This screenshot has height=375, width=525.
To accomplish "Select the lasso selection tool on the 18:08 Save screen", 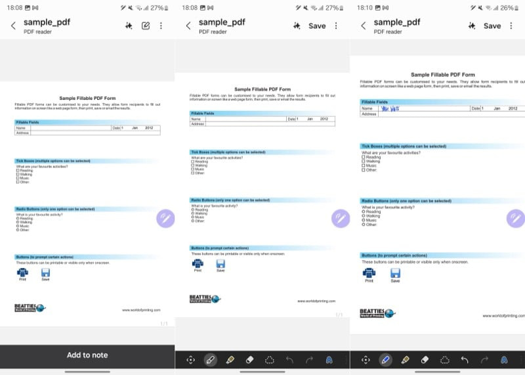I will 270,360.
